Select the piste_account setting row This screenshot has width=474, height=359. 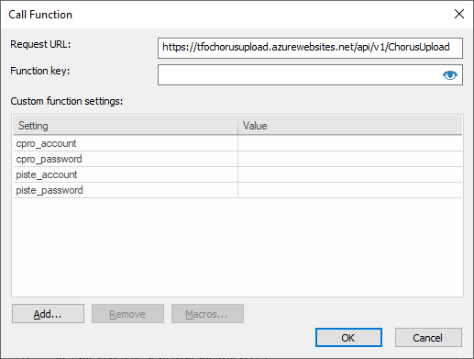point(237,174)
